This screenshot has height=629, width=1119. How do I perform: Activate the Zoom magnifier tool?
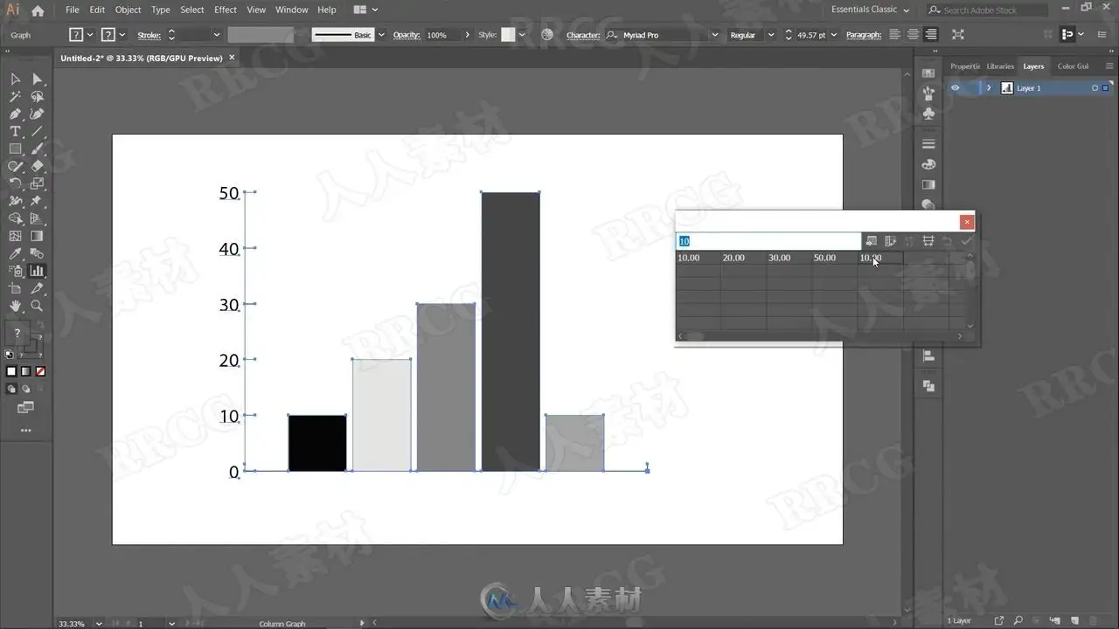tap(37, 306)
